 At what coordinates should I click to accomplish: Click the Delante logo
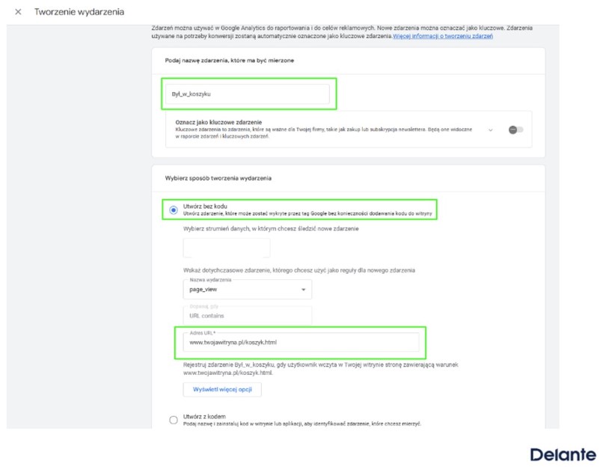tap(563, 455)
